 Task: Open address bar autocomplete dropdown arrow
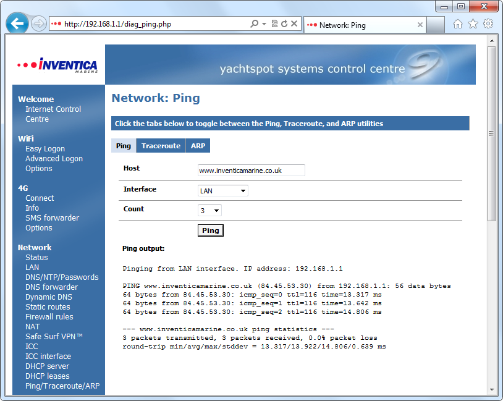pos(264,23)
